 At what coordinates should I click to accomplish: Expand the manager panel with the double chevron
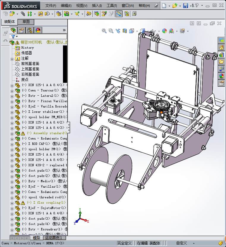pos(64,30)
